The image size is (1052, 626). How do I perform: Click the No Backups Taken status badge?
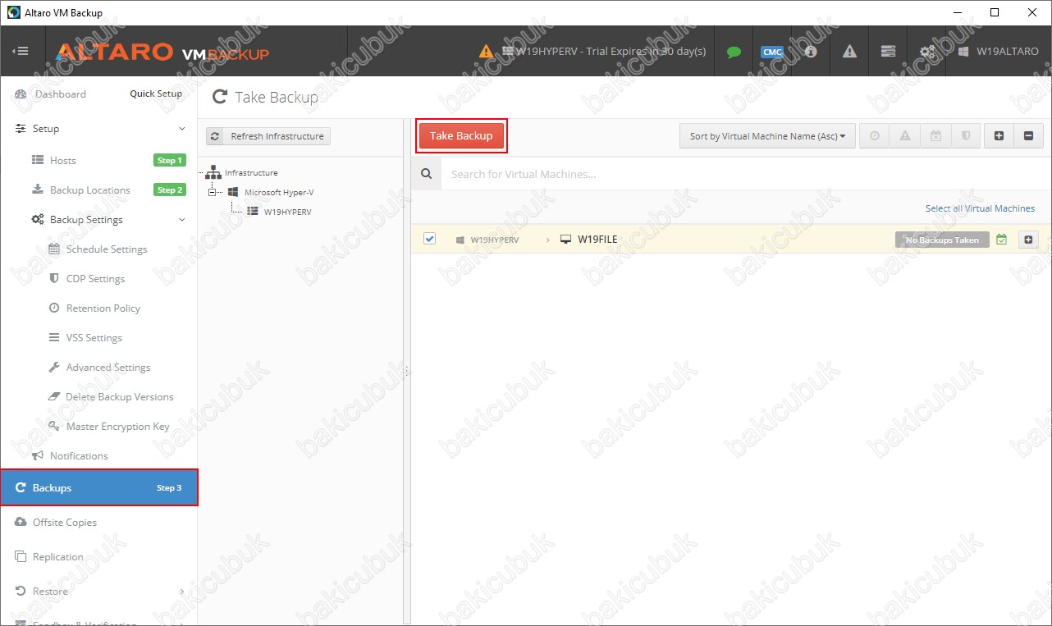coord(942,240)
